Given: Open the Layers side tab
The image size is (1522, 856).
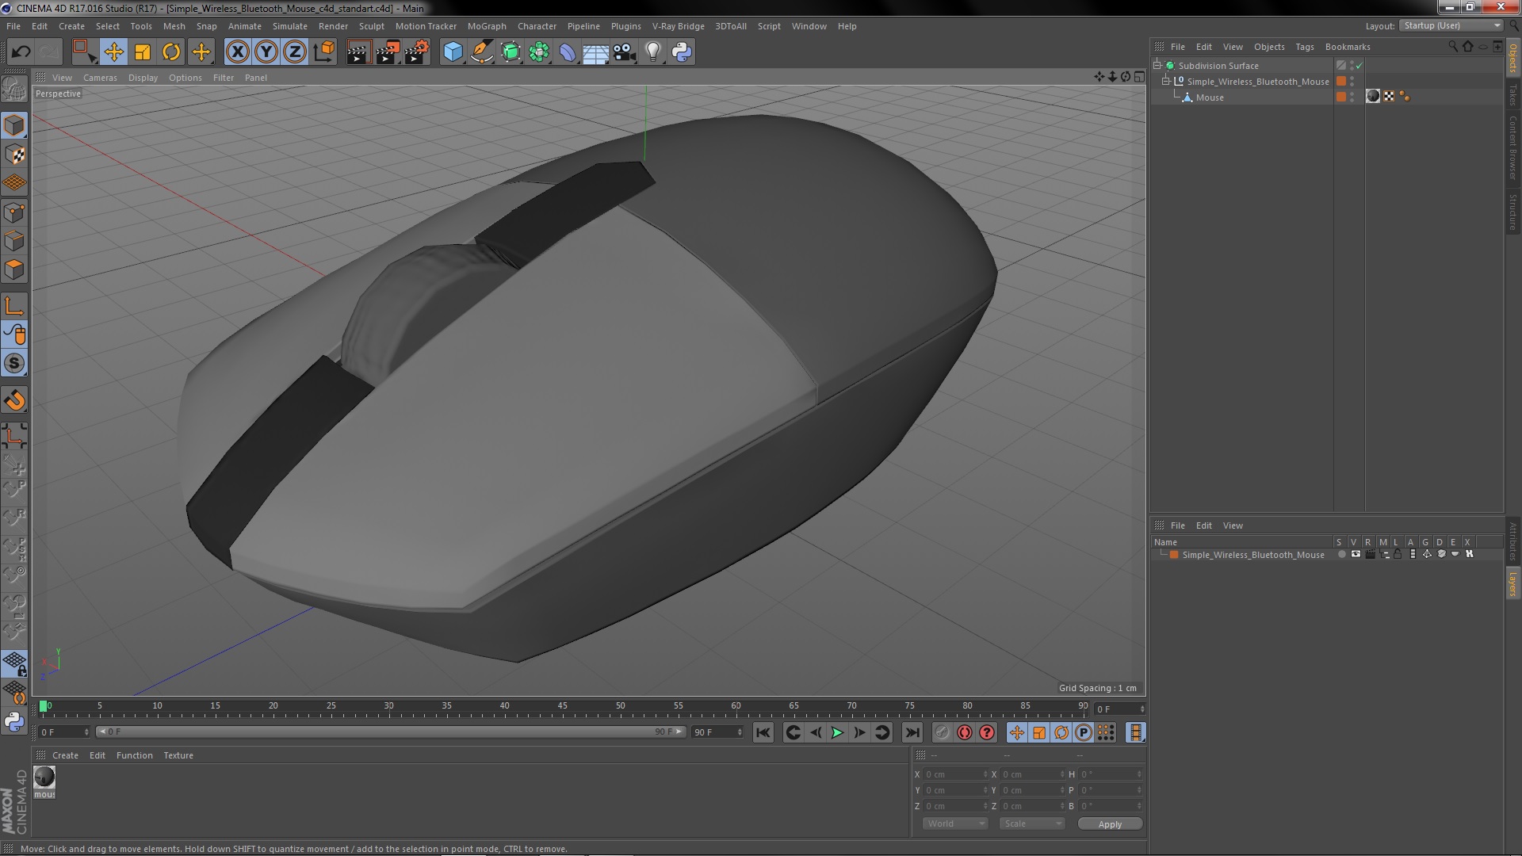Looking at the screenshot, I should tap(1513, 584).
